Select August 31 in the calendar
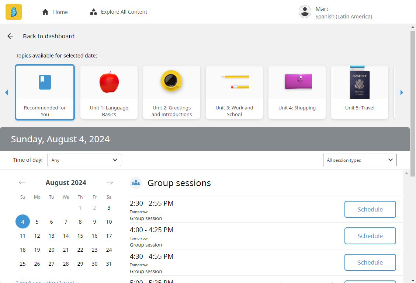 click(109, 264)
